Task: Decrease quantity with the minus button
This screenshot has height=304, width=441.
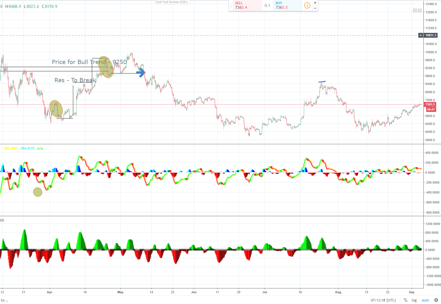Action: (315, 8)
